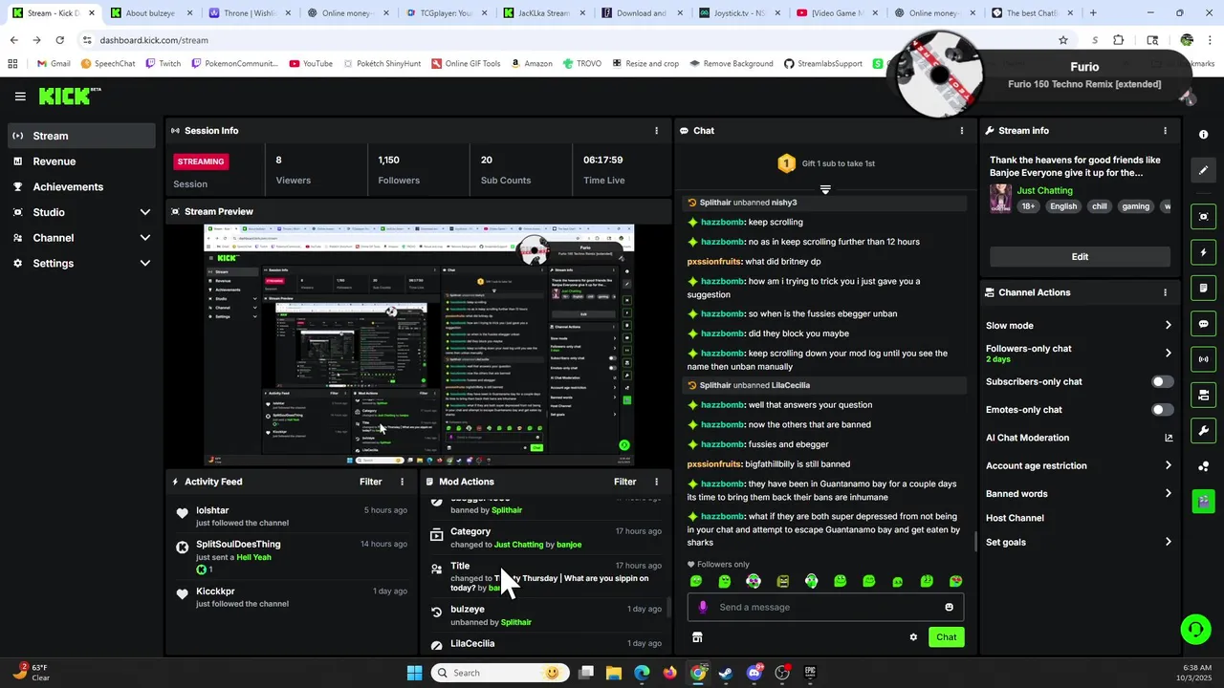Image resolution: width=1224 pixels, height=688 pixels.
Task: Click the Send a message field
Action: [824, 607]
